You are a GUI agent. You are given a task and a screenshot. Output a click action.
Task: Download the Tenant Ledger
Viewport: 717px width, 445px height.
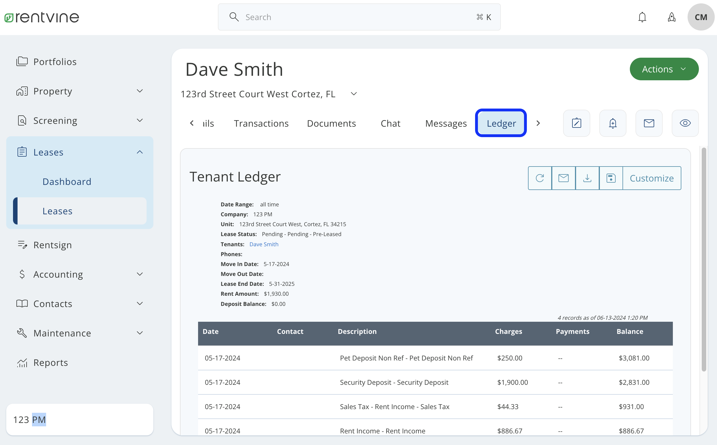(x=587, y=178)
